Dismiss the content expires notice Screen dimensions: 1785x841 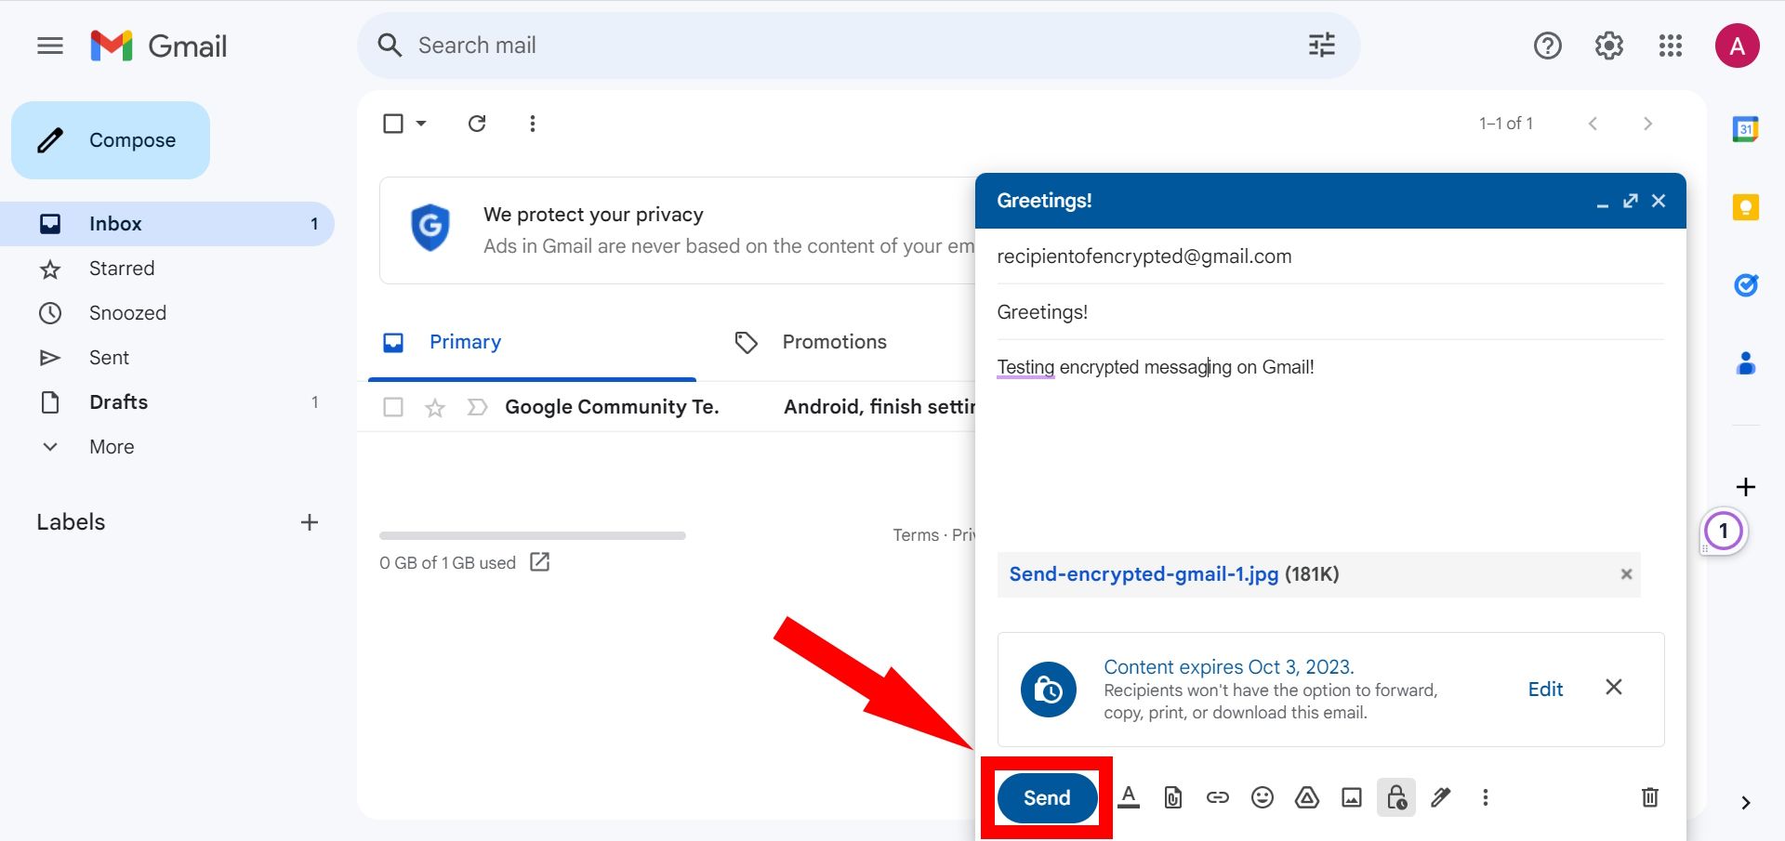(x=1614, y=687)
